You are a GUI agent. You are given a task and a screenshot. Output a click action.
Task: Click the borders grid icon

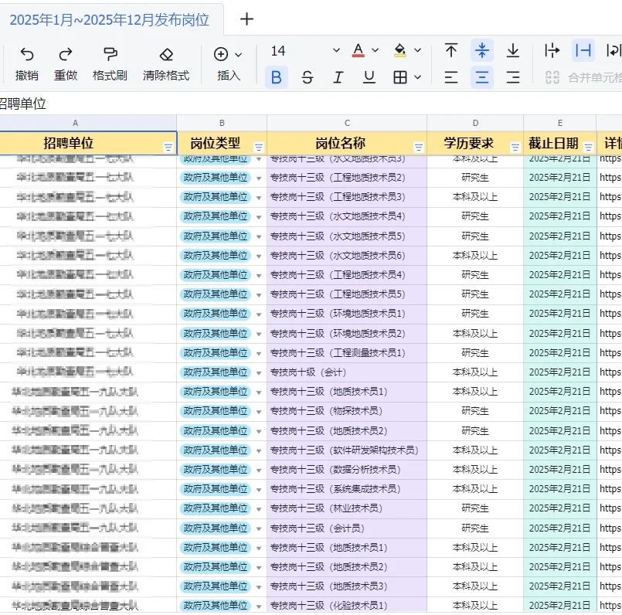coord(400,77)
